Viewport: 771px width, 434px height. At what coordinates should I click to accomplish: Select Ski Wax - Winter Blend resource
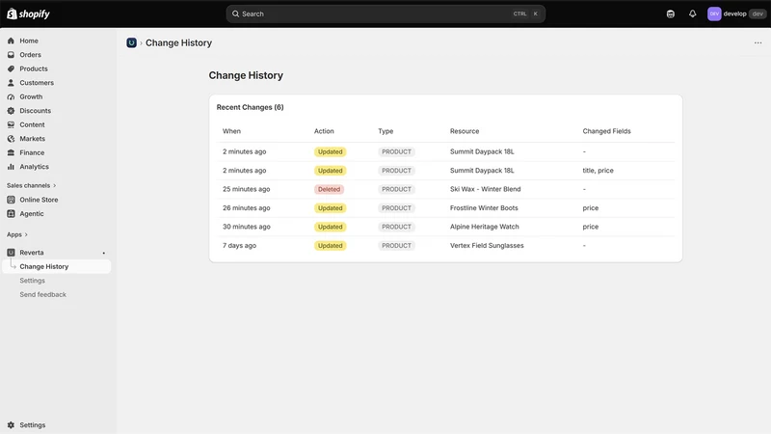point(486,189)
